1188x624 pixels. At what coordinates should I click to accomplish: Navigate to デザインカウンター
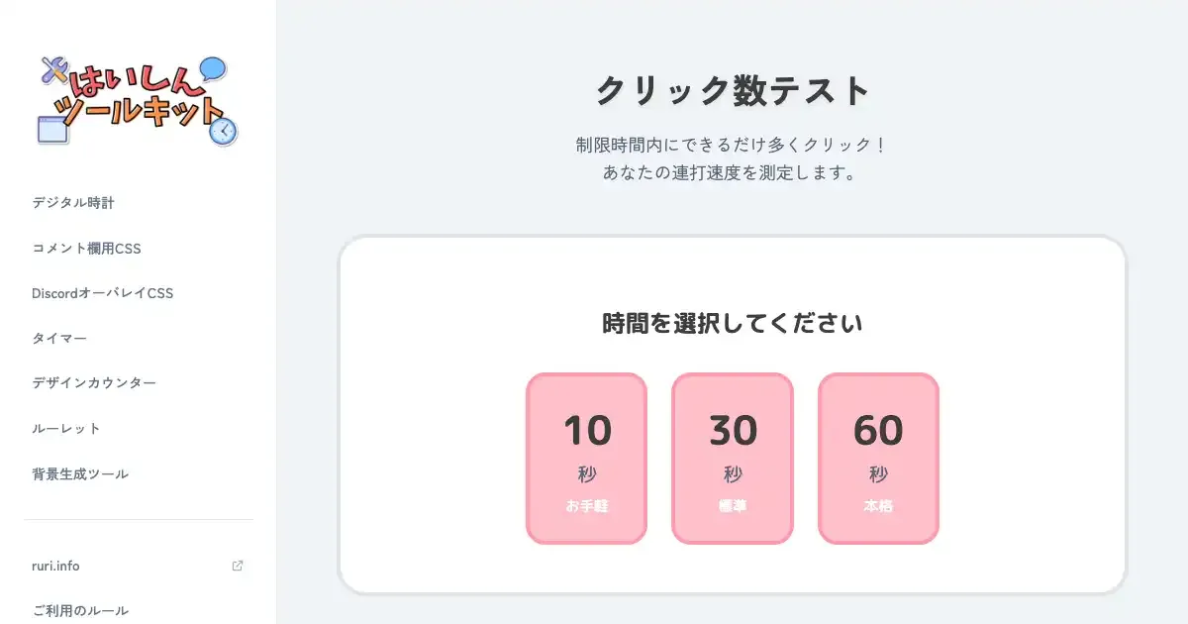coord(94,383)
